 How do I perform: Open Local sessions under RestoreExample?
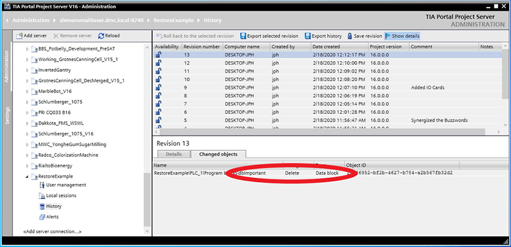58,195
